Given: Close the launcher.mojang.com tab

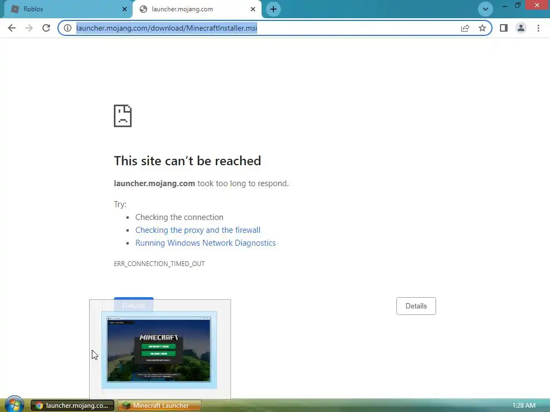Looking at the screenshot, I should click(x=253, y=9).
